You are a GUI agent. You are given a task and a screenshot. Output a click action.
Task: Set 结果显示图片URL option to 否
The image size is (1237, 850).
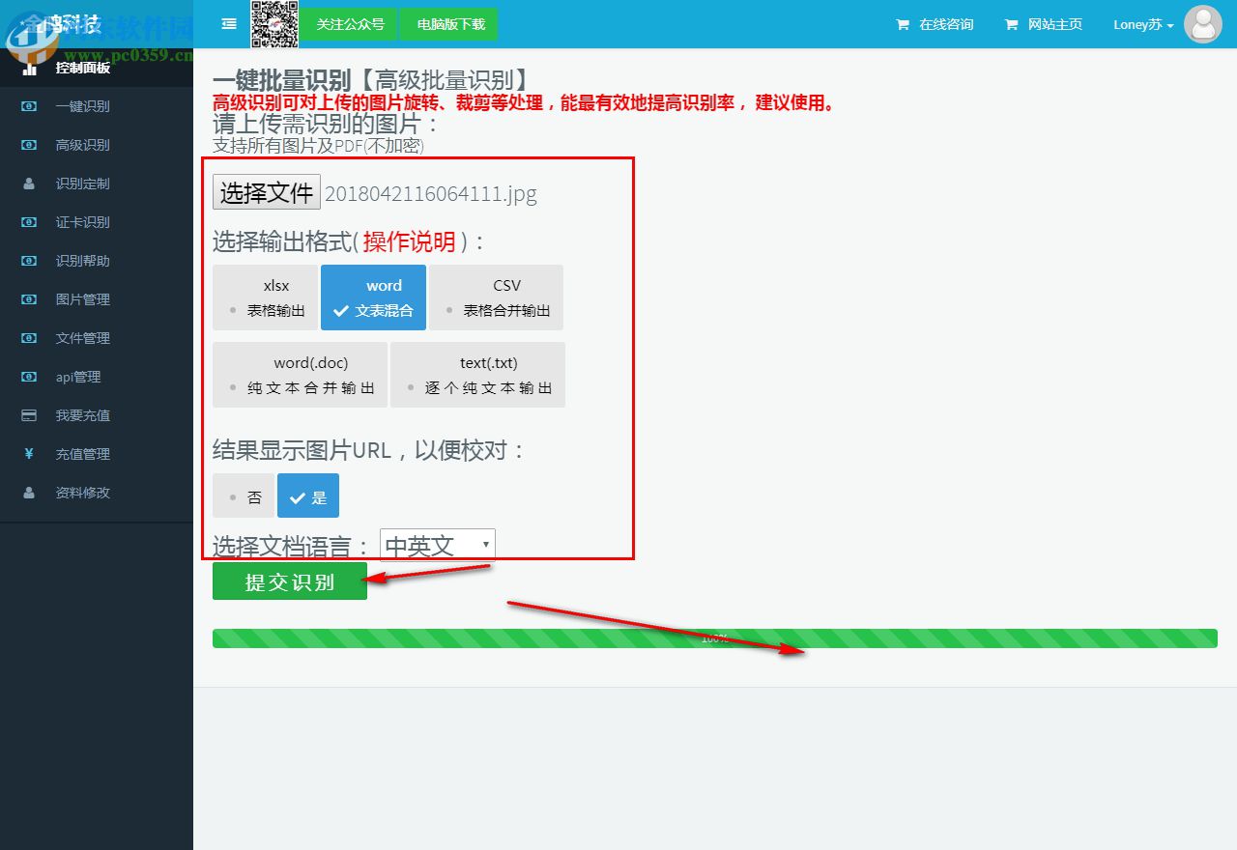pyautogui.click(x=244, y=496)
